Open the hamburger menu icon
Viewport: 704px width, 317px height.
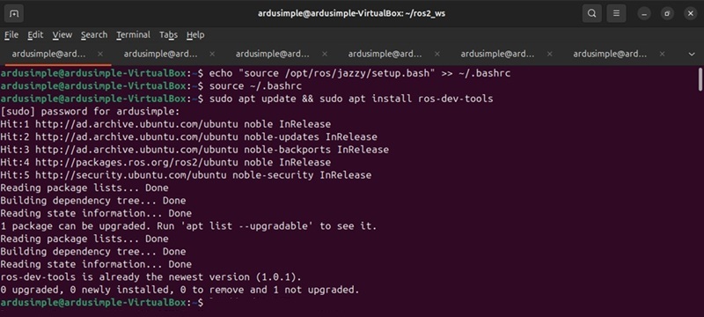(x=617, y=13)
